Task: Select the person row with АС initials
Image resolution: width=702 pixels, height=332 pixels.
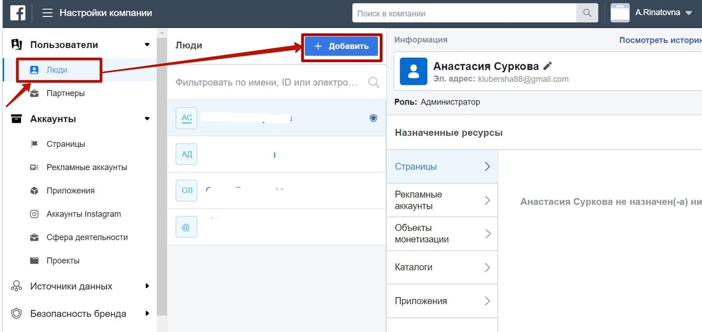Action: pos(276,118)
